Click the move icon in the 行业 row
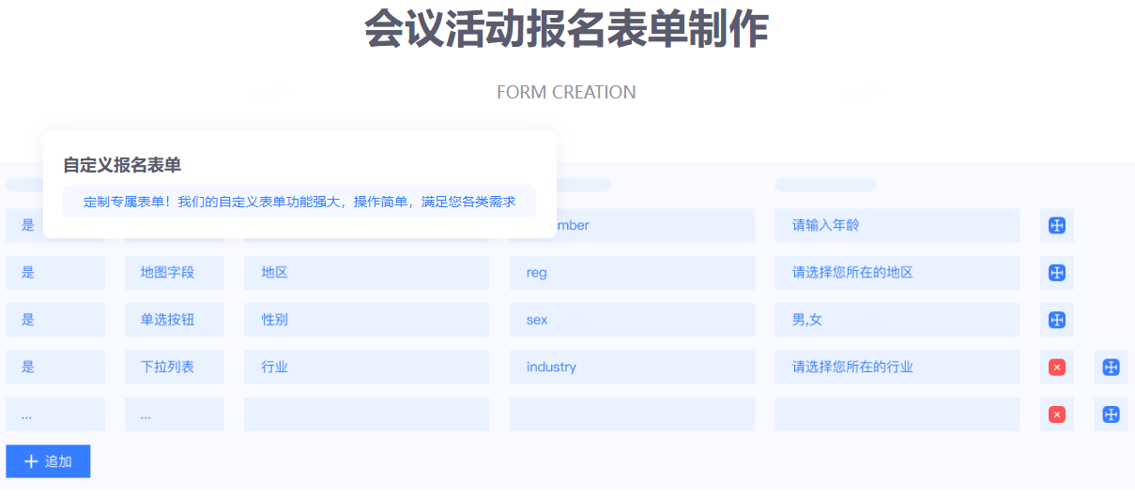This screenshot has height=496, width=1135. coord(1111,367)
